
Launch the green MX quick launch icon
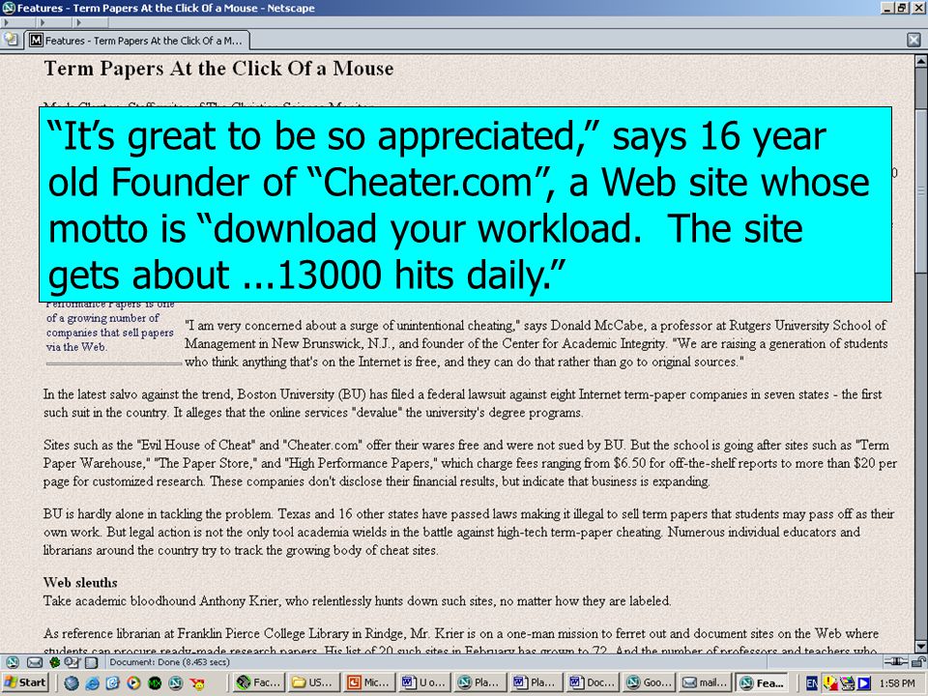(x=155, y=683)
